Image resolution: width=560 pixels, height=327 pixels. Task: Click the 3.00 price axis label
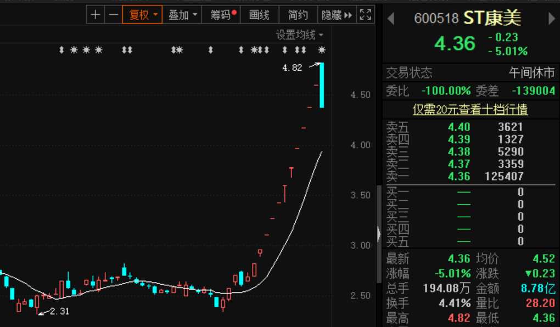pos(360,246)
